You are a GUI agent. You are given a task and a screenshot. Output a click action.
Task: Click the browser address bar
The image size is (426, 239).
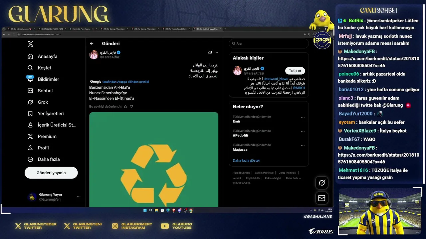click(160, 34)
